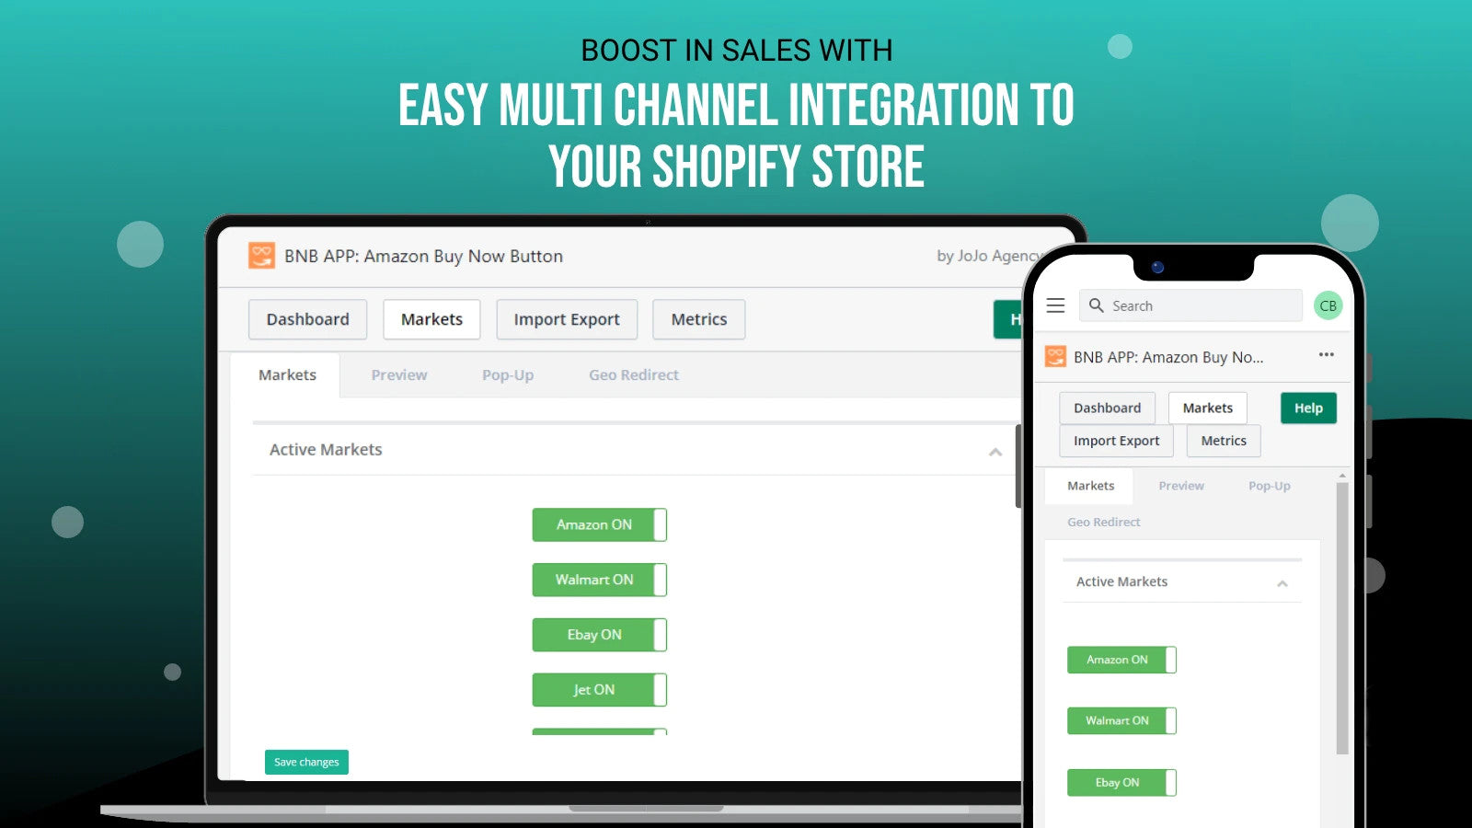This screenshot has height=828, width=1472.
Task: Select the Metrics tab on mobile
Action: tap(1223, 441)
